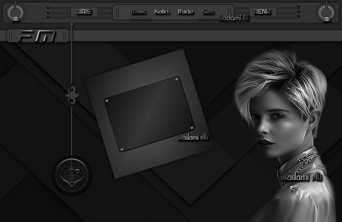342x222 pixels.
Task: Click the right AA ring knob
Action: point(326,13)
